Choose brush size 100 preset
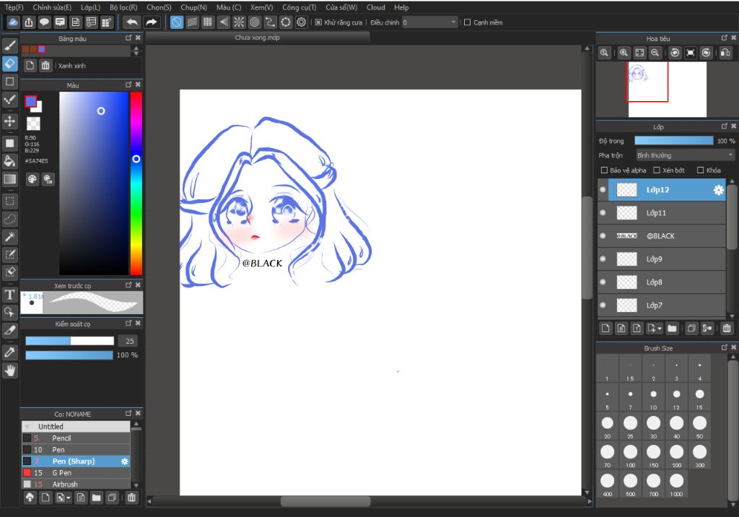739x517 pixels. (631, 455)
